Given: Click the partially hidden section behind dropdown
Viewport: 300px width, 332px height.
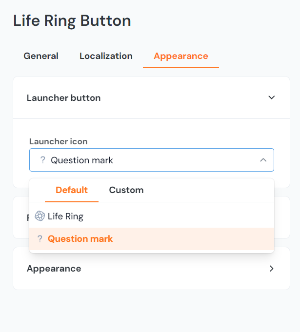Looking at the screenshot, I should (x=282, y=217).
